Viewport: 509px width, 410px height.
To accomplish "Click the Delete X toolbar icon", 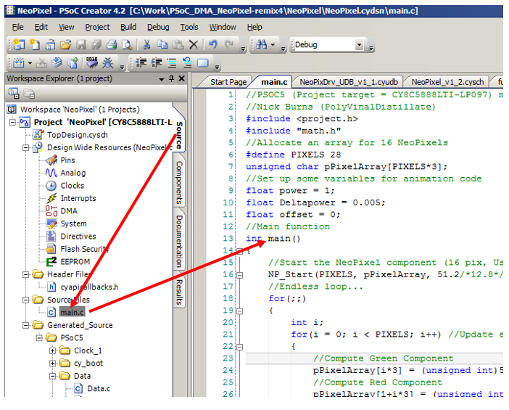I will pyautogui.click(x=194, y=44).
